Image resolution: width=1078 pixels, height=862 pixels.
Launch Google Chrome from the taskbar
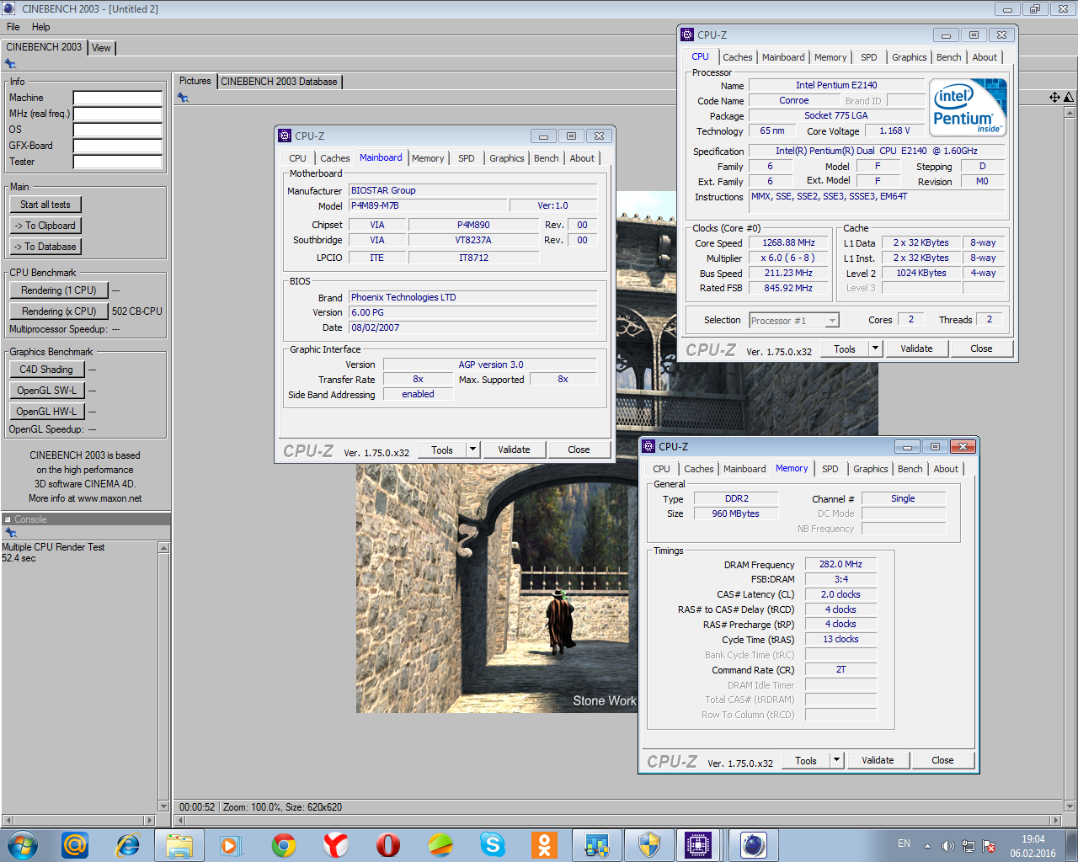[284, 844]
